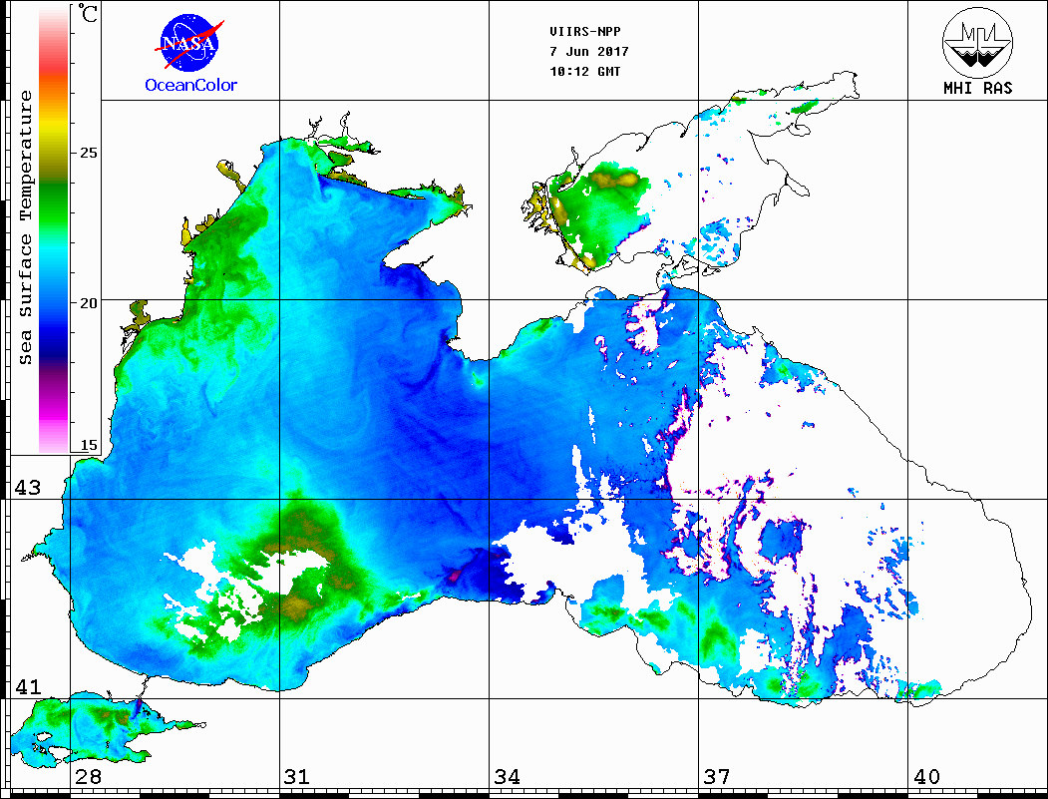Click the longitude label 40
This screenshot has height=799, width=1048.
(x=926, y=776)
